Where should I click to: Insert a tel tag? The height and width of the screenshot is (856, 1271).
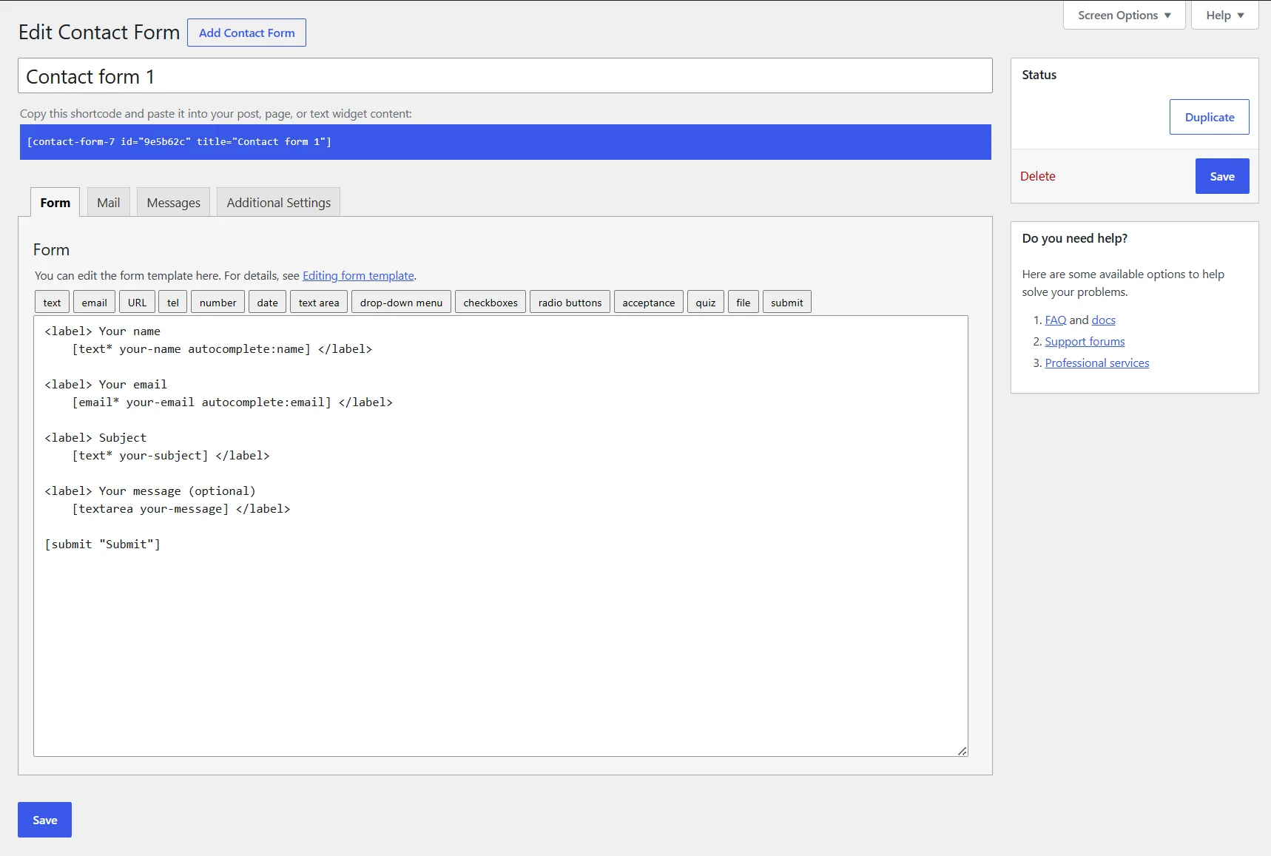pos(173,302)
